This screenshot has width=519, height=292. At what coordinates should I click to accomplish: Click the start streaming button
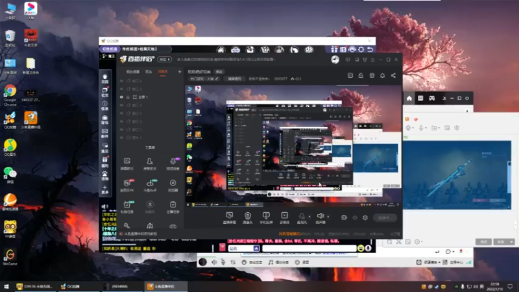(385, 217)
